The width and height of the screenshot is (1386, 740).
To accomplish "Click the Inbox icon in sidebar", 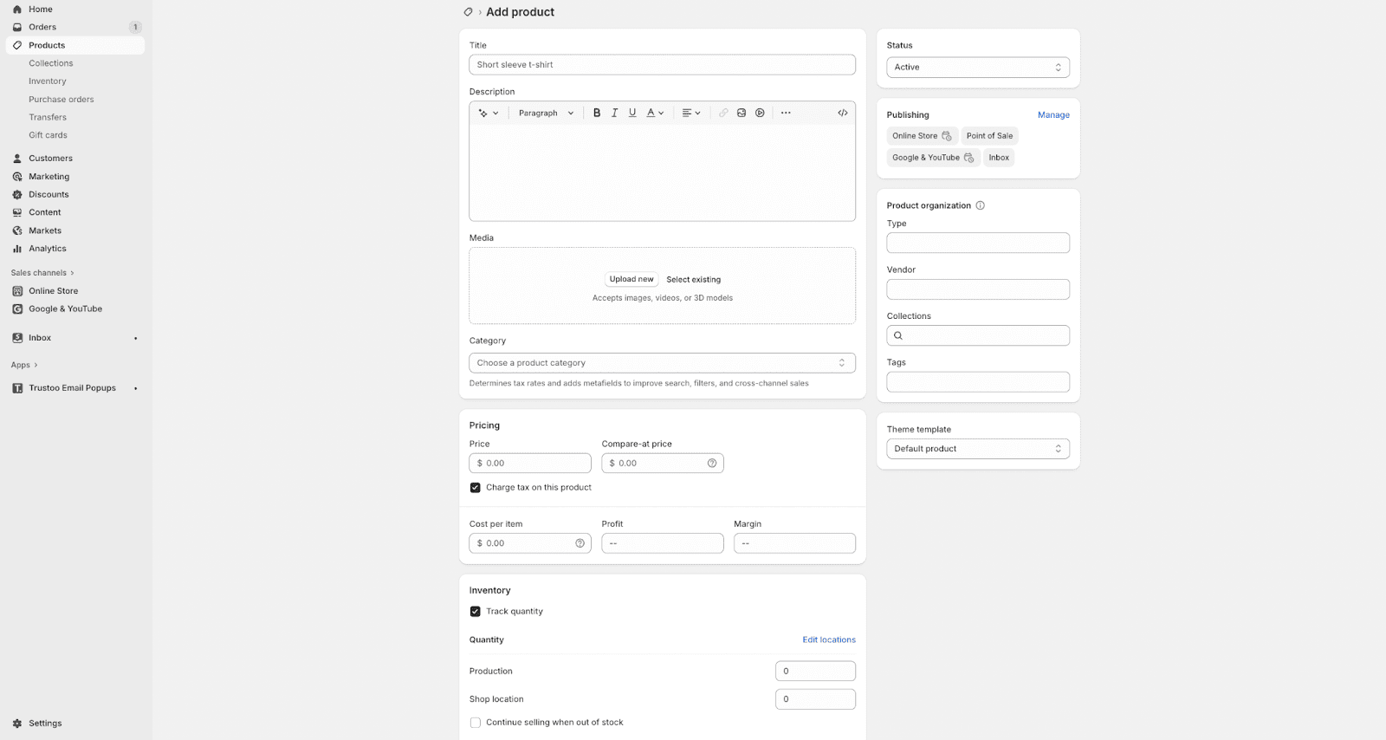I will 17,338.
